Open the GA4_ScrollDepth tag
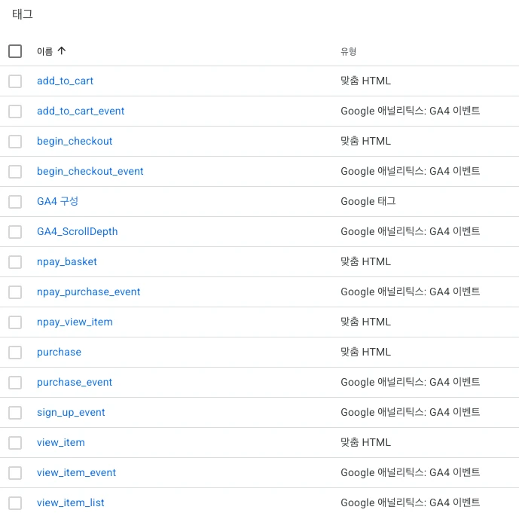The height and width of the screenshot is (516, 519). (77, 232)
